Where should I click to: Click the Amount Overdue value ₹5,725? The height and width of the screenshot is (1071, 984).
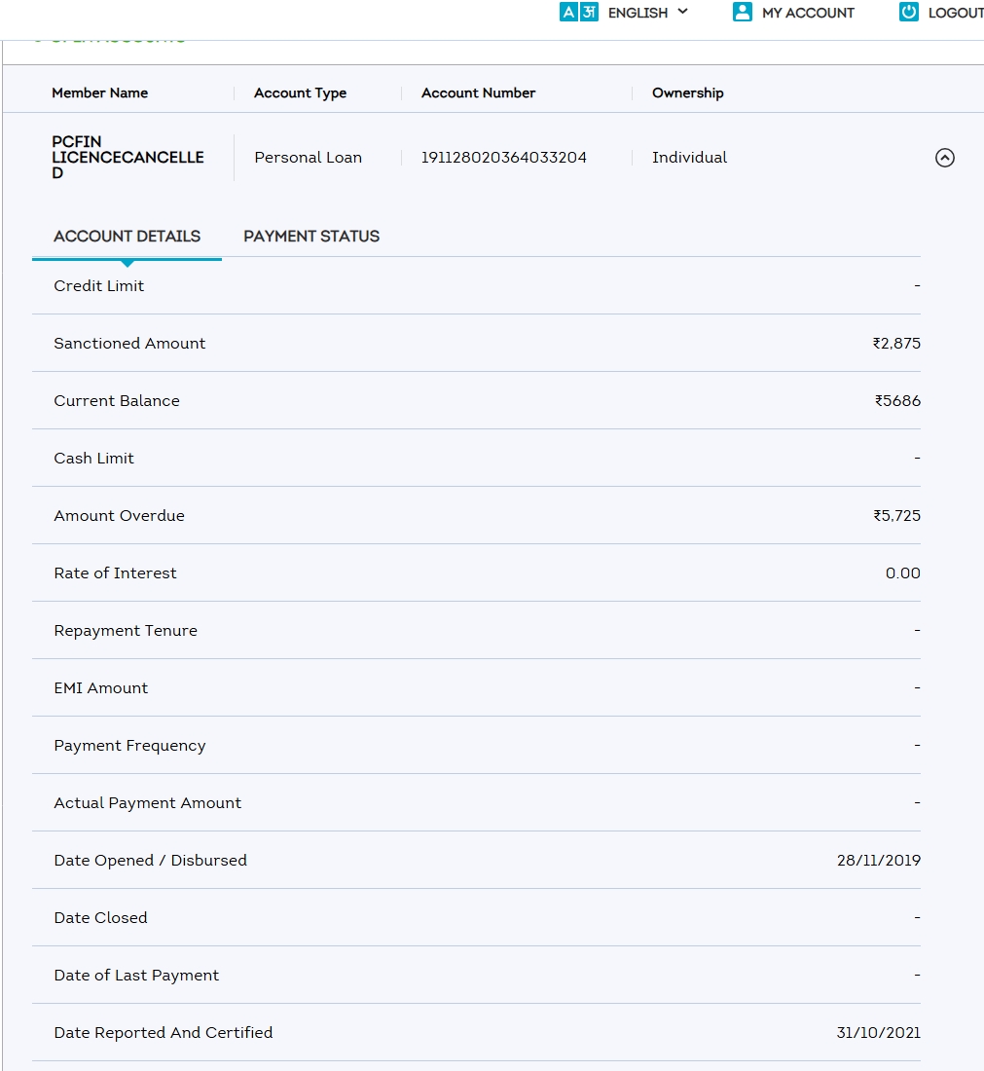pyautogui.click(x=896, y=516)
